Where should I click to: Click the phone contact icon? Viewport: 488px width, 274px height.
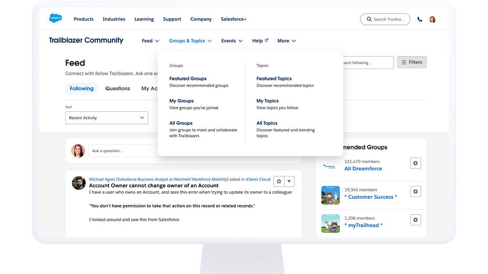click(420, 20)
